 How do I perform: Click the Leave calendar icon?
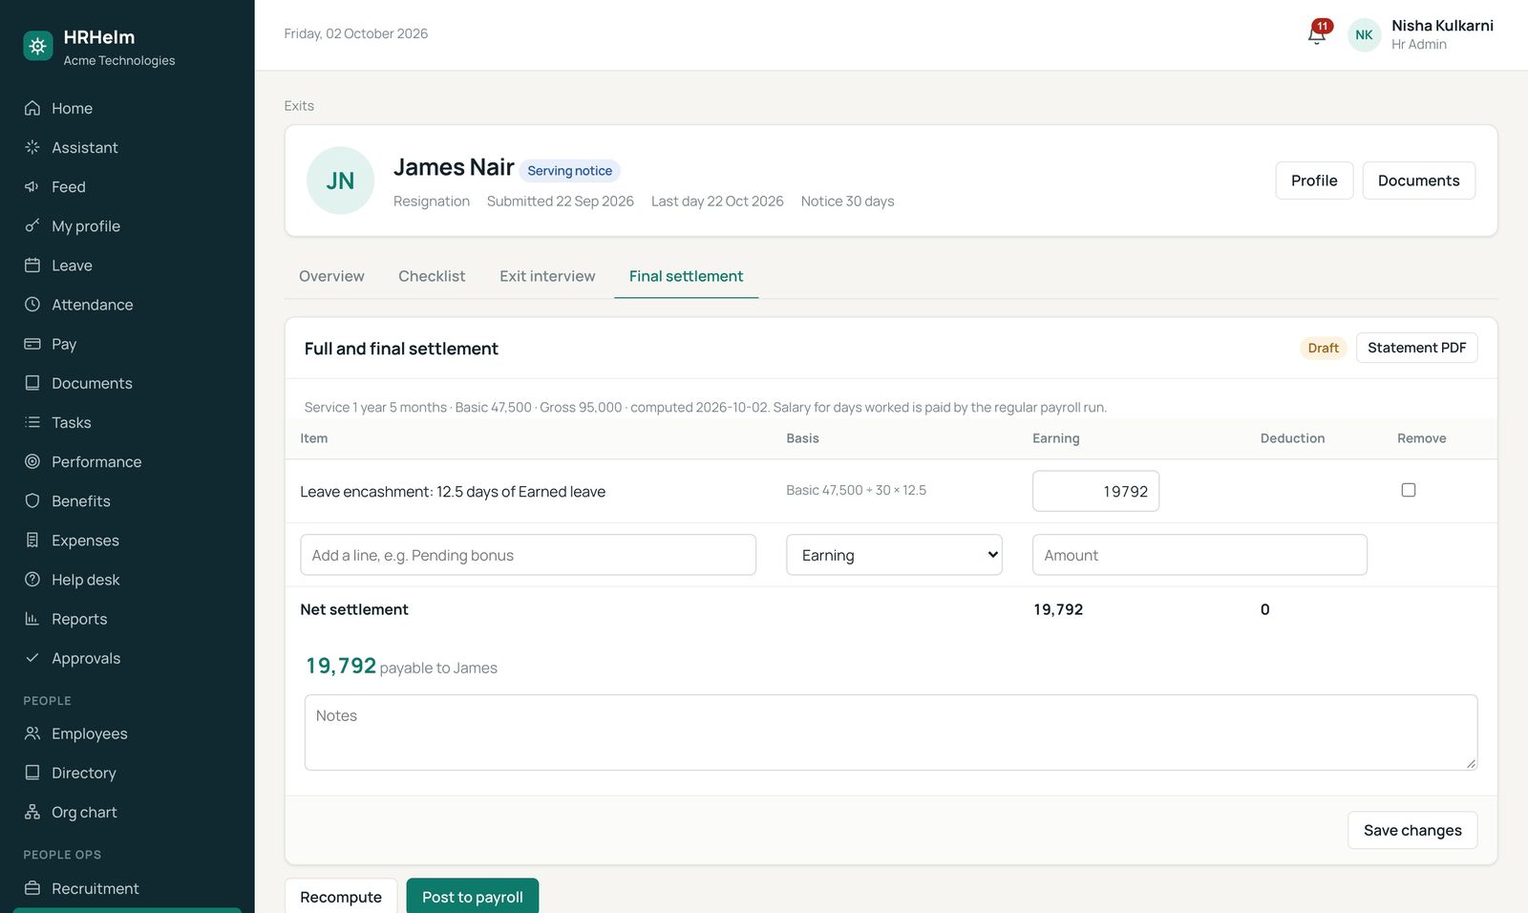(32, 265)
